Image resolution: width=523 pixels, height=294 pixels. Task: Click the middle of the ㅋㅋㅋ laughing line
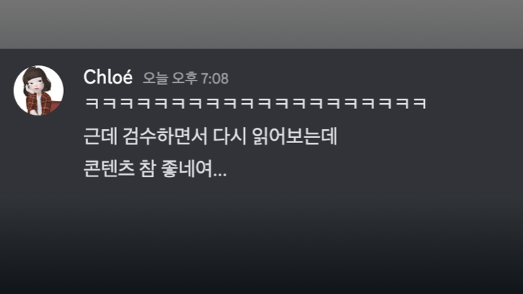[x=256, y=103]
